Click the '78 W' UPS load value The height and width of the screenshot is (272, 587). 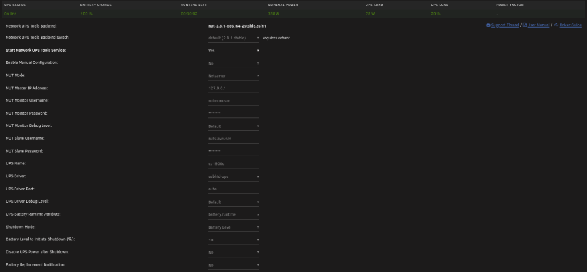pyautogui.click(x=370, y=14)
